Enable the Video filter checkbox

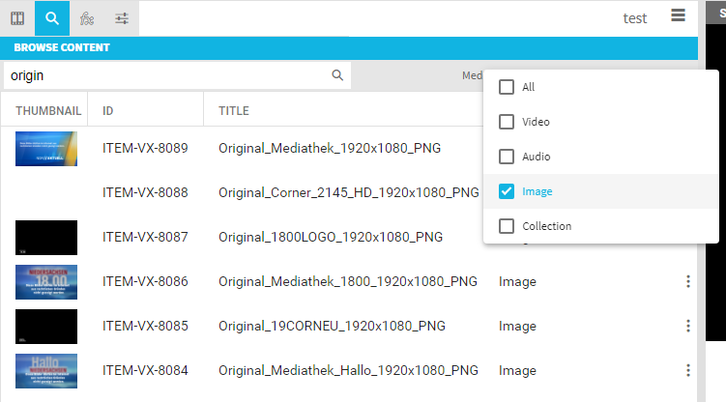507,122
